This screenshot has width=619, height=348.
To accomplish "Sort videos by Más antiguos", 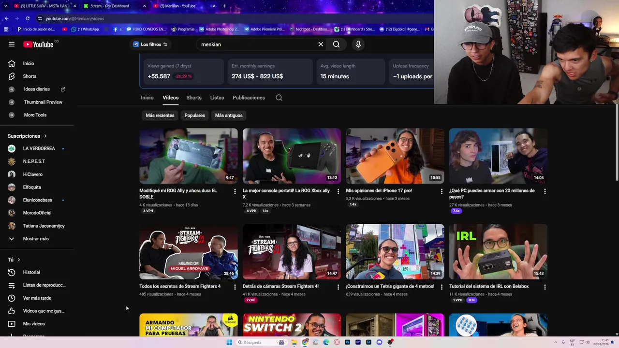I will [x=229, y=116].
